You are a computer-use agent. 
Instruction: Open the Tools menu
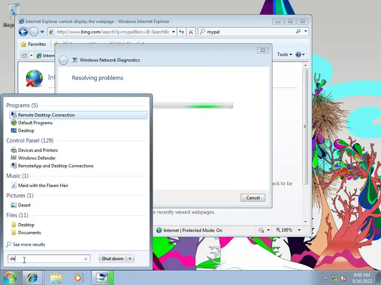click(x=285, y=55)
